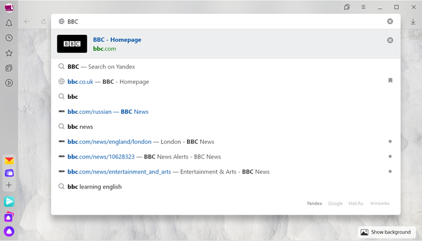Remove the BBC Homepage suggestion
Image resolution: width=422 pixels, height=241 pixels.
click(390, 40)
